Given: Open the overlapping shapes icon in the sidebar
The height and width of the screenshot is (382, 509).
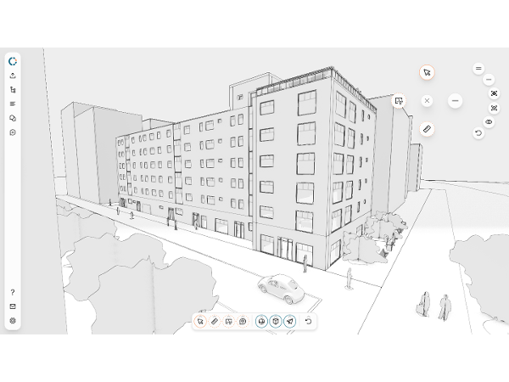Looking at the screenshot, I should click(13, 118).
